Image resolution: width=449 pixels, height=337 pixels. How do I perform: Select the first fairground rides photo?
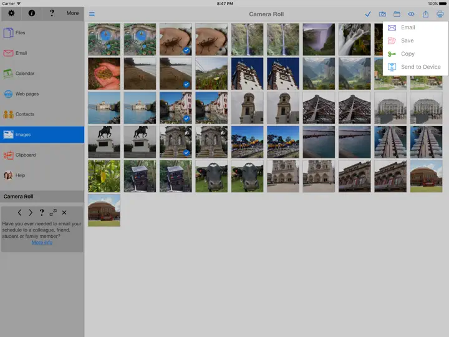click(247, 142)
